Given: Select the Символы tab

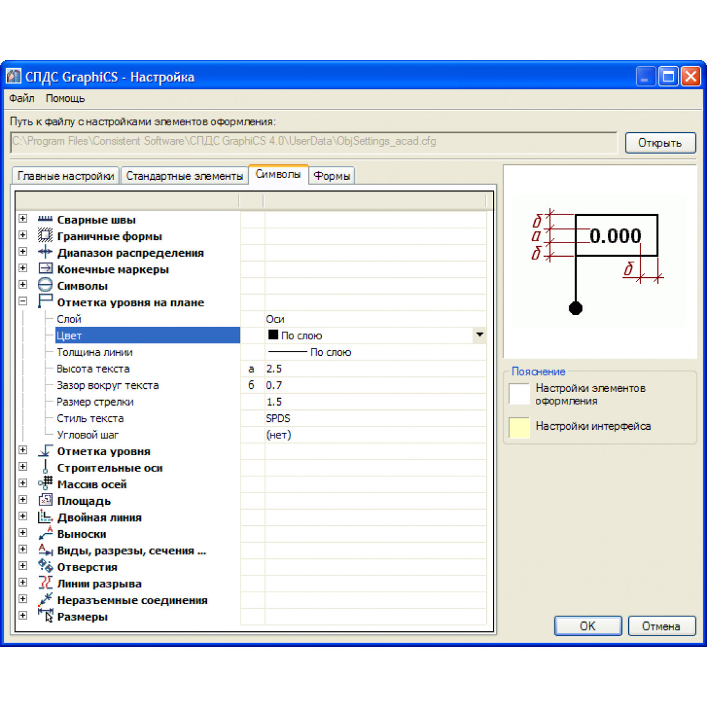Looking at the screenshot, I should [278, 174].
